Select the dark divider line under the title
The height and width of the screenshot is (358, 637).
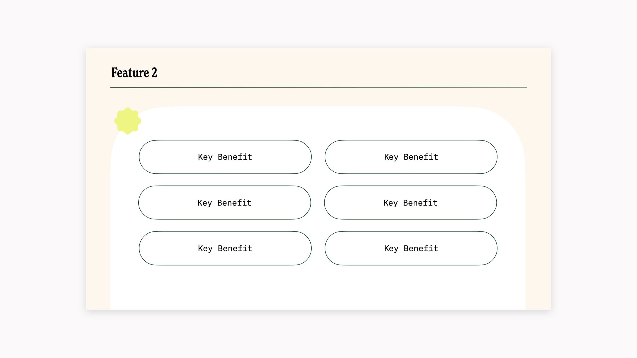(318, 87)
